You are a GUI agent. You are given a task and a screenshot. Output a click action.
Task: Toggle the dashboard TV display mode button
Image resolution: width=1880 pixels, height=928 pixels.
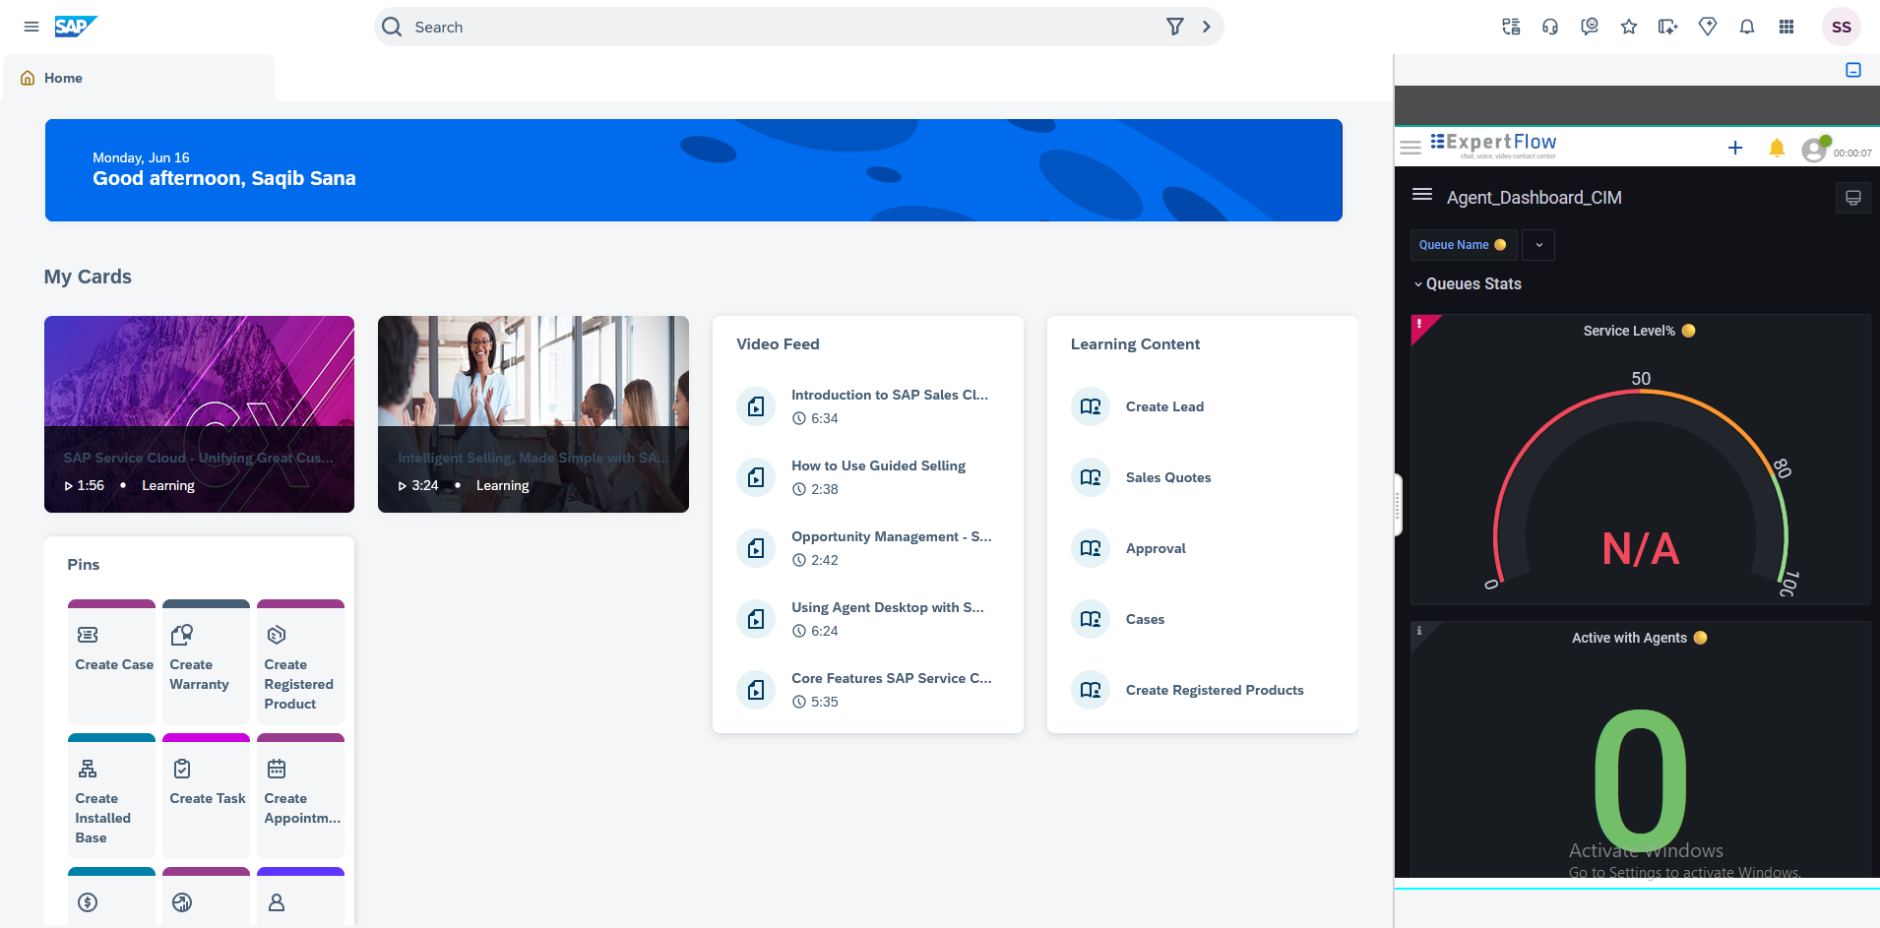(x=1853, y=198)
